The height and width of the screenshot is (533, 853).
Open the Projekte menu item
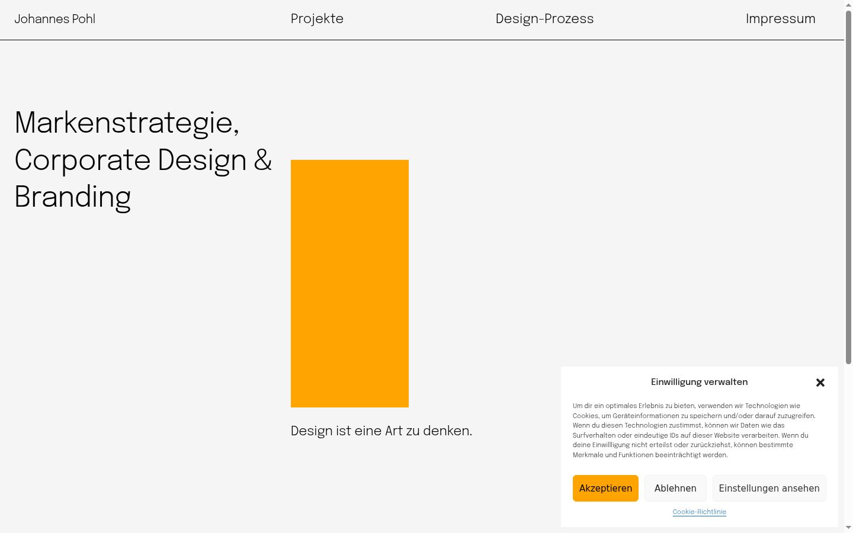pos(317,19)
